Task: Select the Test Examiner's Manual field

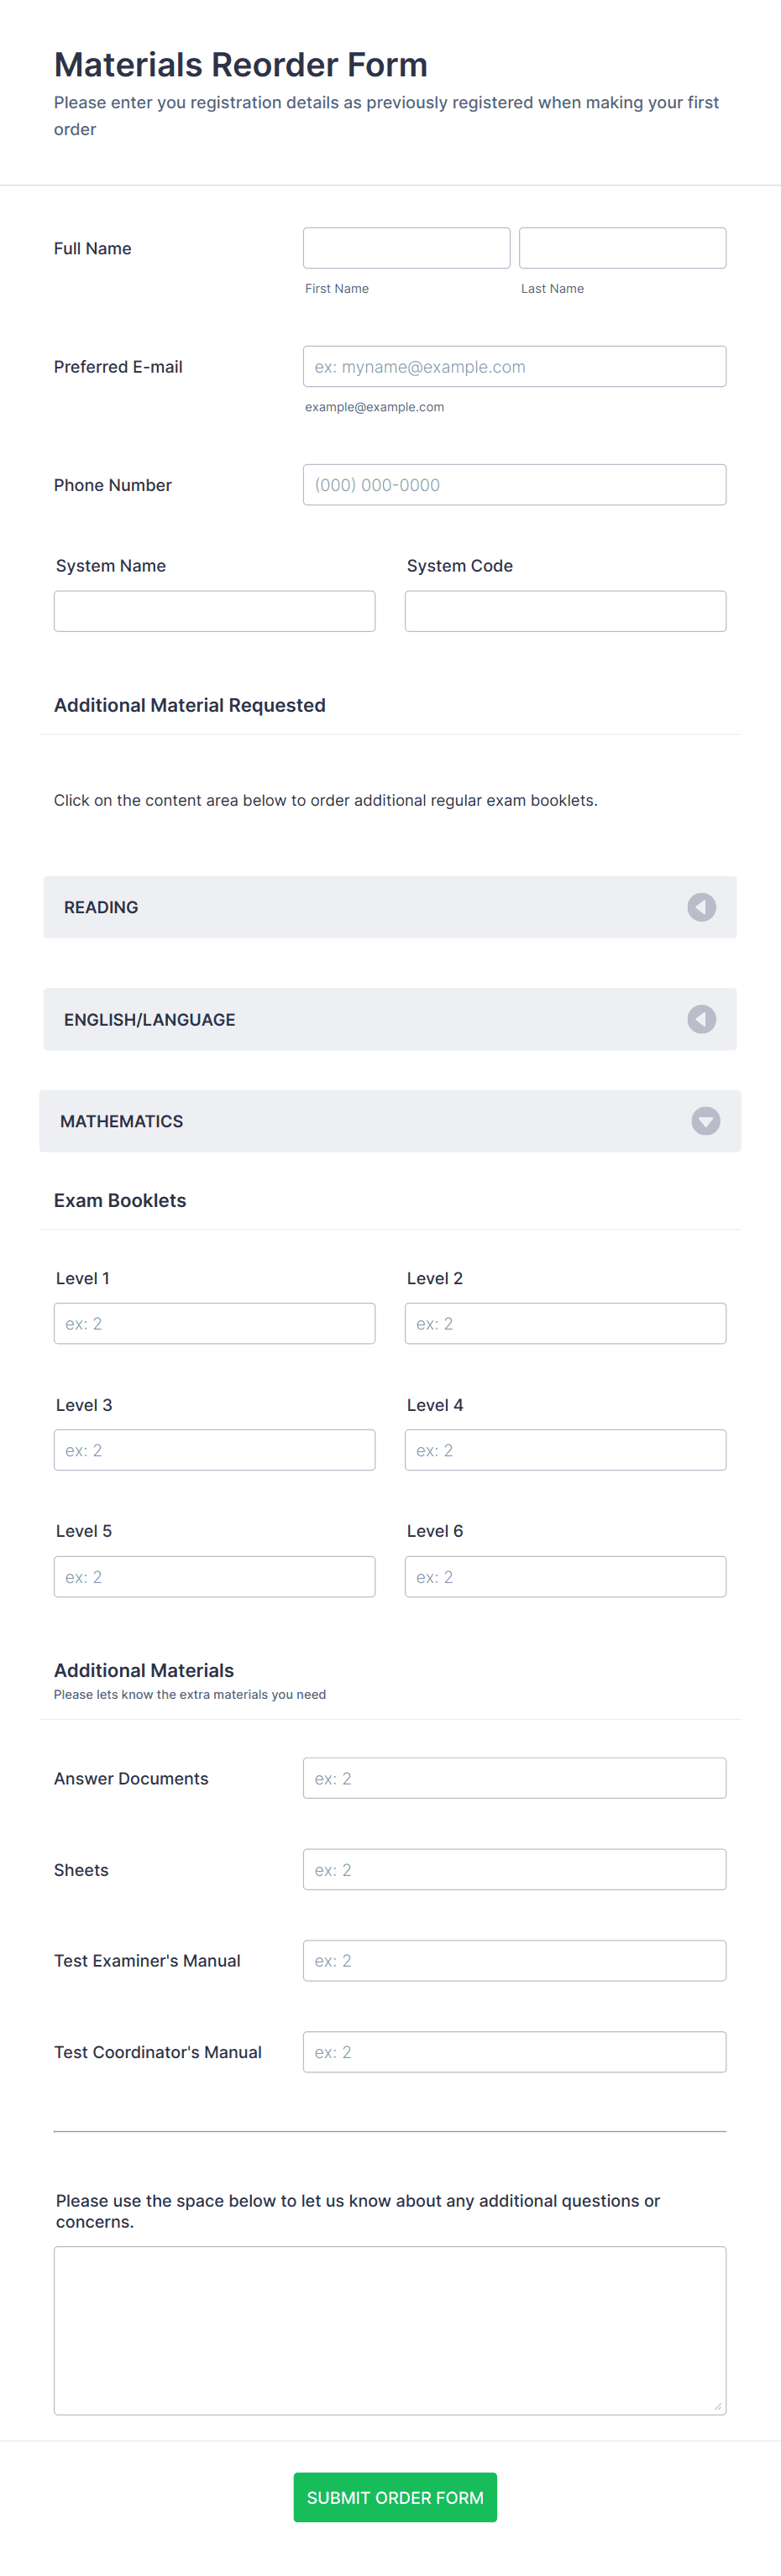Action: click(x=514, y=1960)
